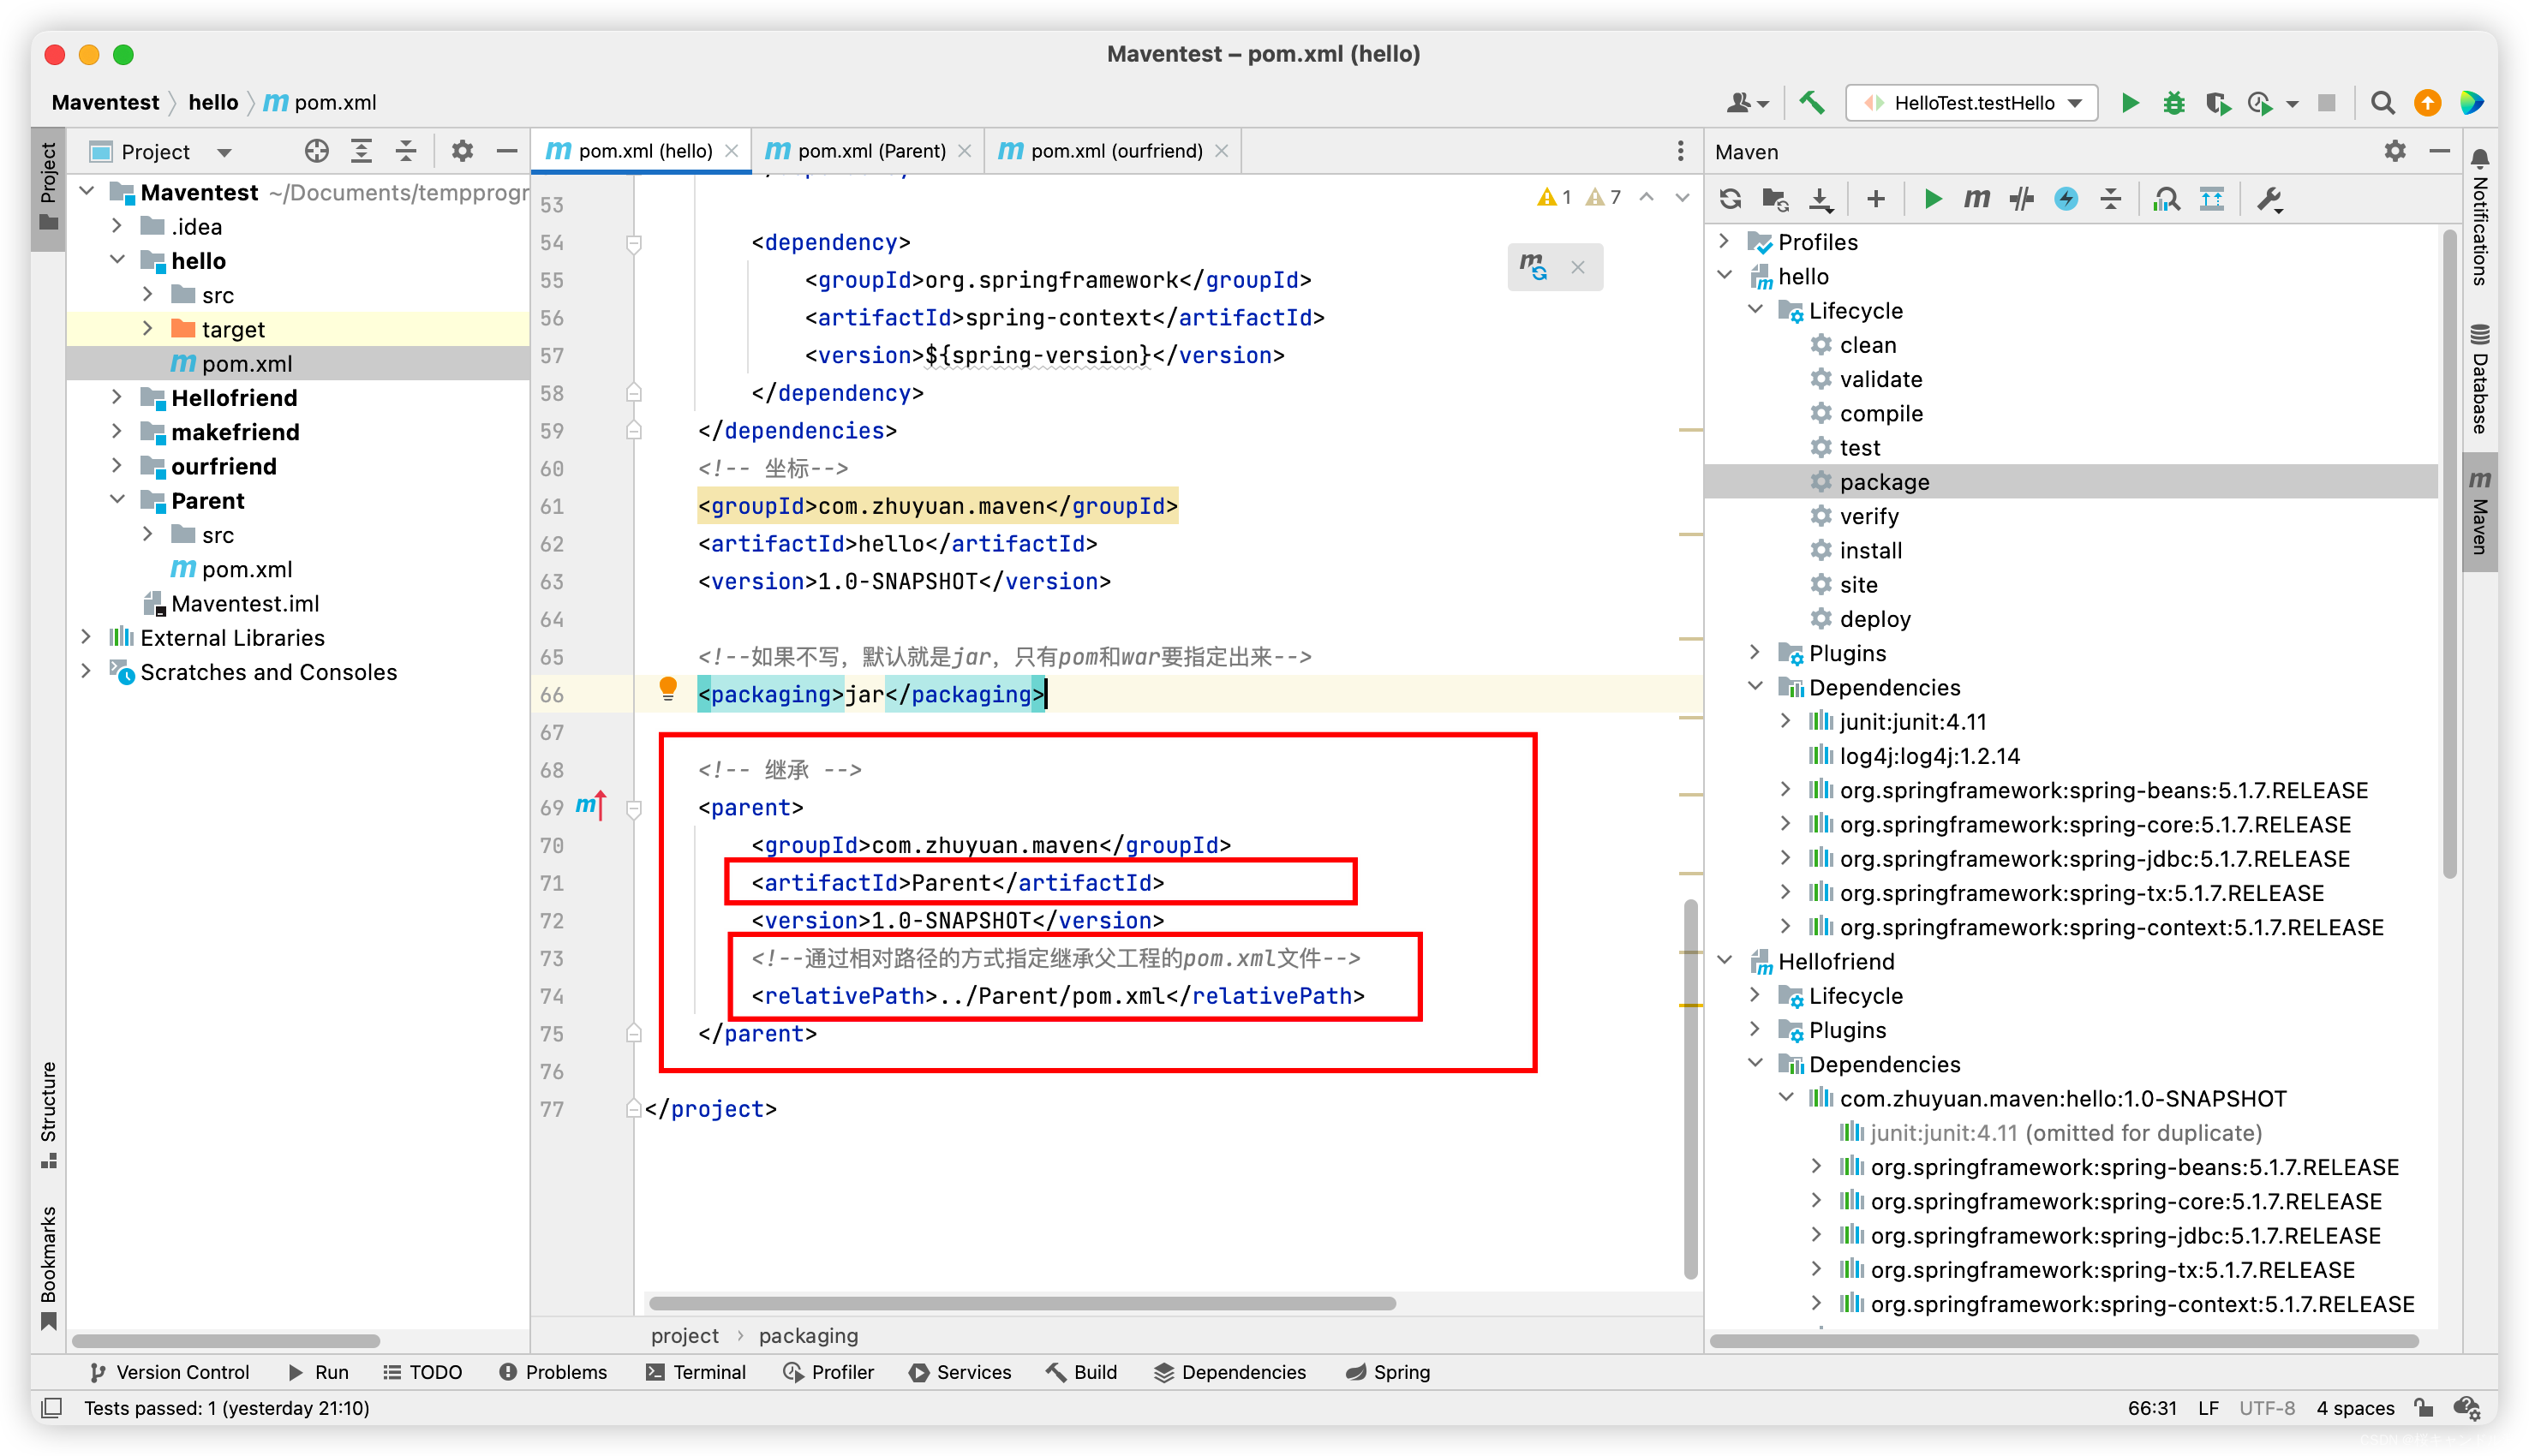Click Build Project hammer icon
The height and width of the screenshot is (1456, 2529).
1812,103
